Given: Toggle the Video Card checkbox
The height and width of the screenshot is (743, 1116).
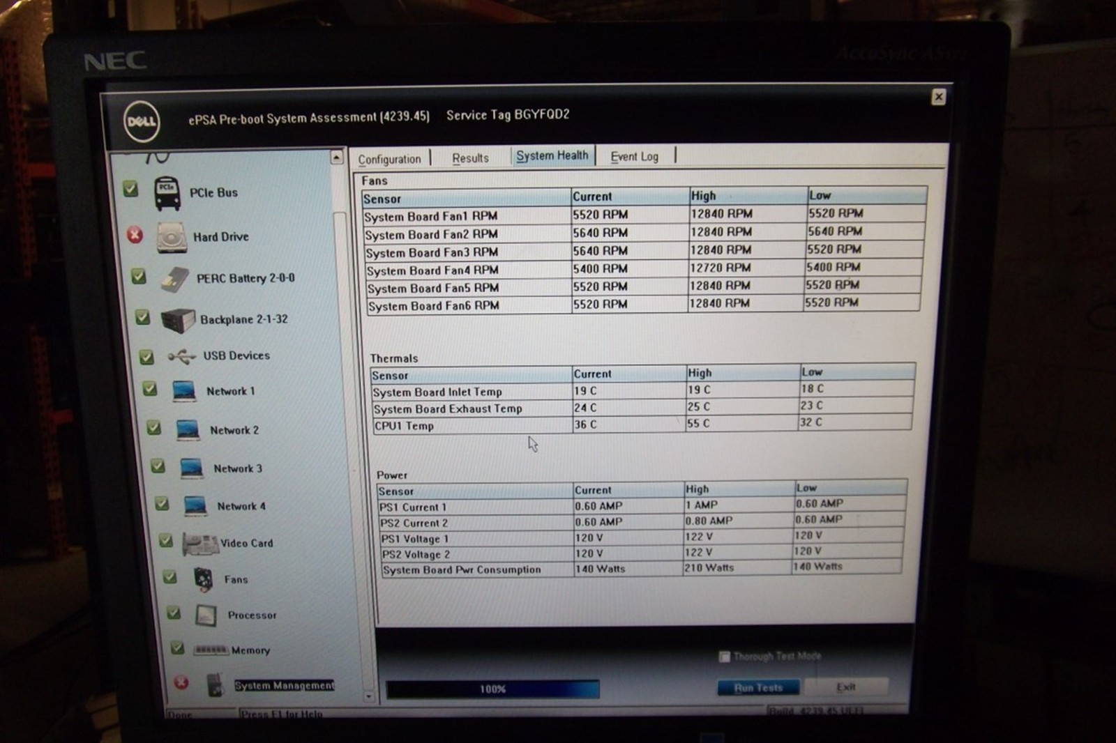Looking at the screenshot, I should [165, 540].
